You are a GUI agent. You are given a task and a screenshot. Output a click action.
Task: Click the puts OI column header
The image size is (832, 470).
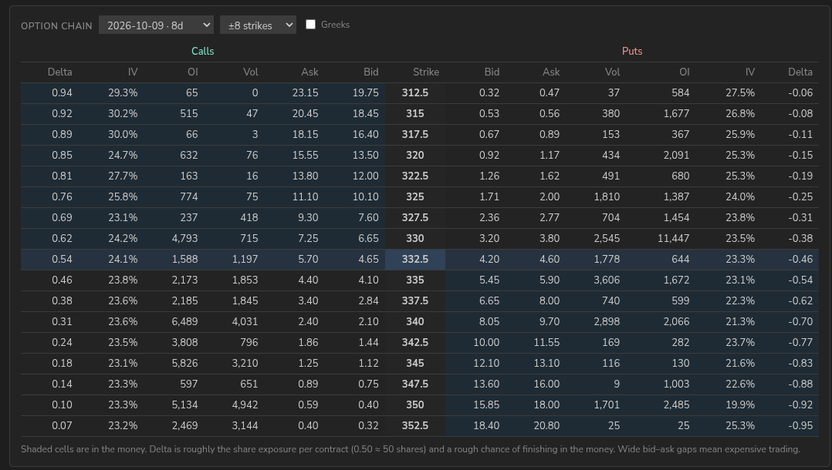pyautogui.click(x=684, y=72)
